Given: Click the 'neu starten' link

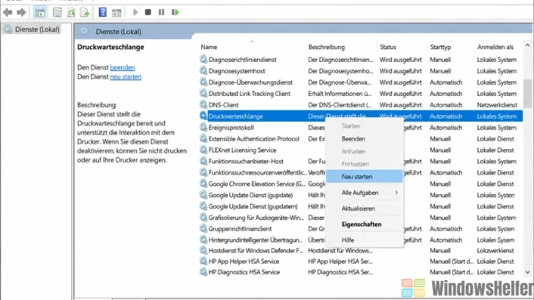Looking at the screenshot, I should pos(125,77).
